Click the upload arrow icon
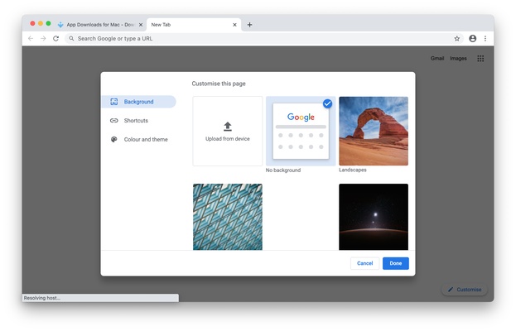Viewport: 516px width, 331px height. (228, 127)
